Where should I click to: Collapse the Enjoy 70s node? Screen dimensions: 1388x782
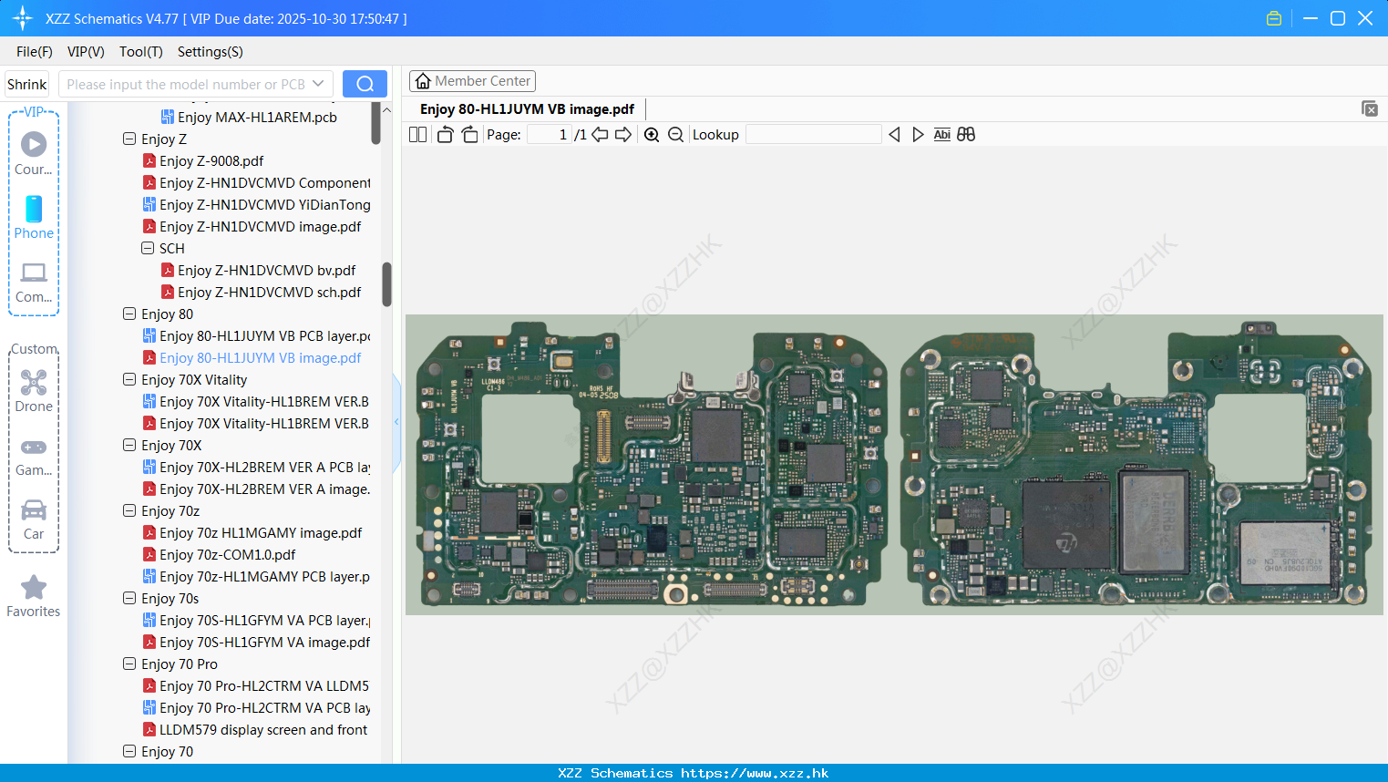[129, 599]
